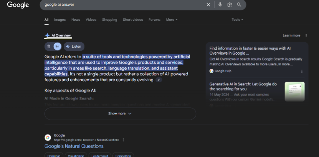Viewport: 319px width, 157px height.
Task: Click the Leaderboard sitelink chip
Action: click(100, 155)
